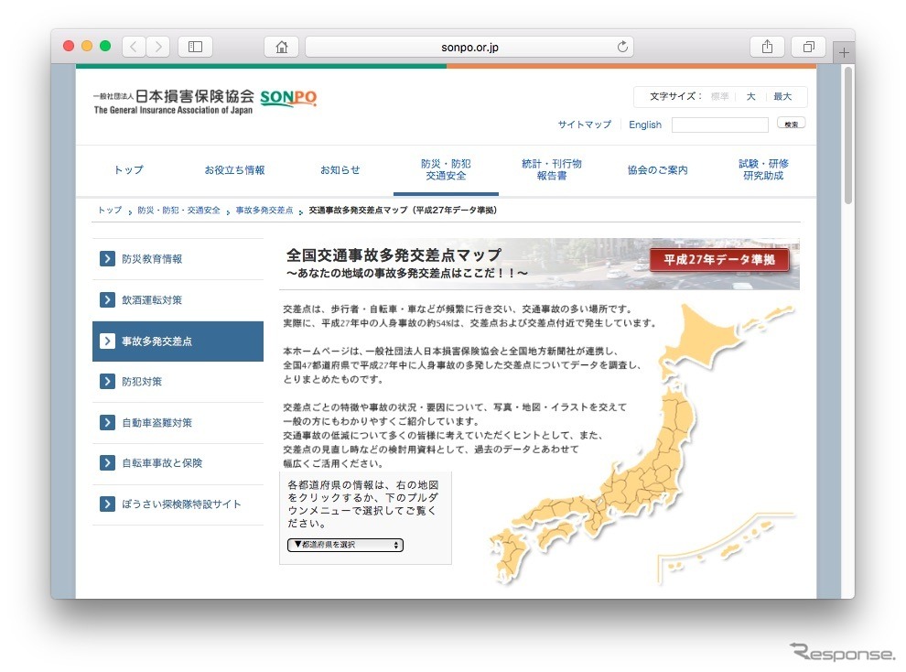
Task: Show all tabs overview icon
Action: 809,47
